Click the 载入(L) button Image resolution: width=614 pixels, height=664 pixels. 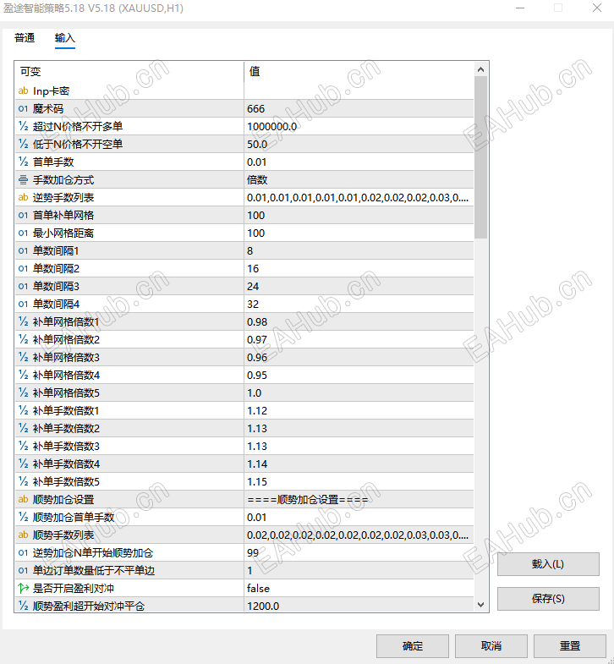pyautogui.click(x=548, y=564)
